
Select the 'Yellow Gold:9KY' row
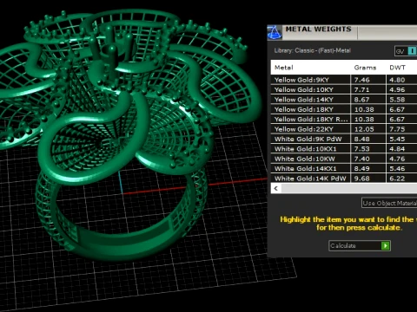point(344,80)
